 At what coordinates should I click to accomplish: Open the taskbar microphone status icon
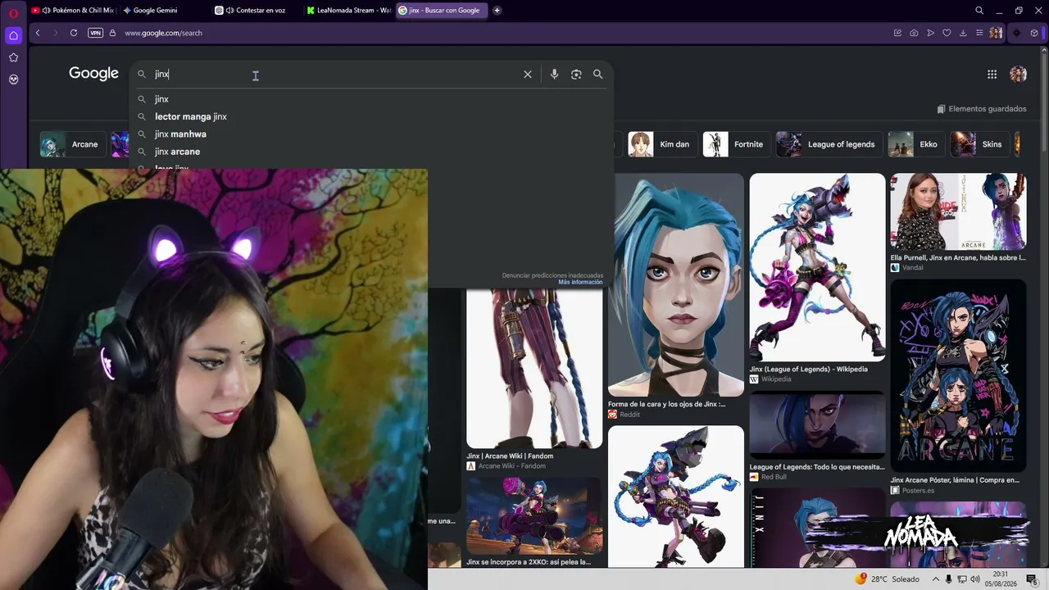click(949, 579)
